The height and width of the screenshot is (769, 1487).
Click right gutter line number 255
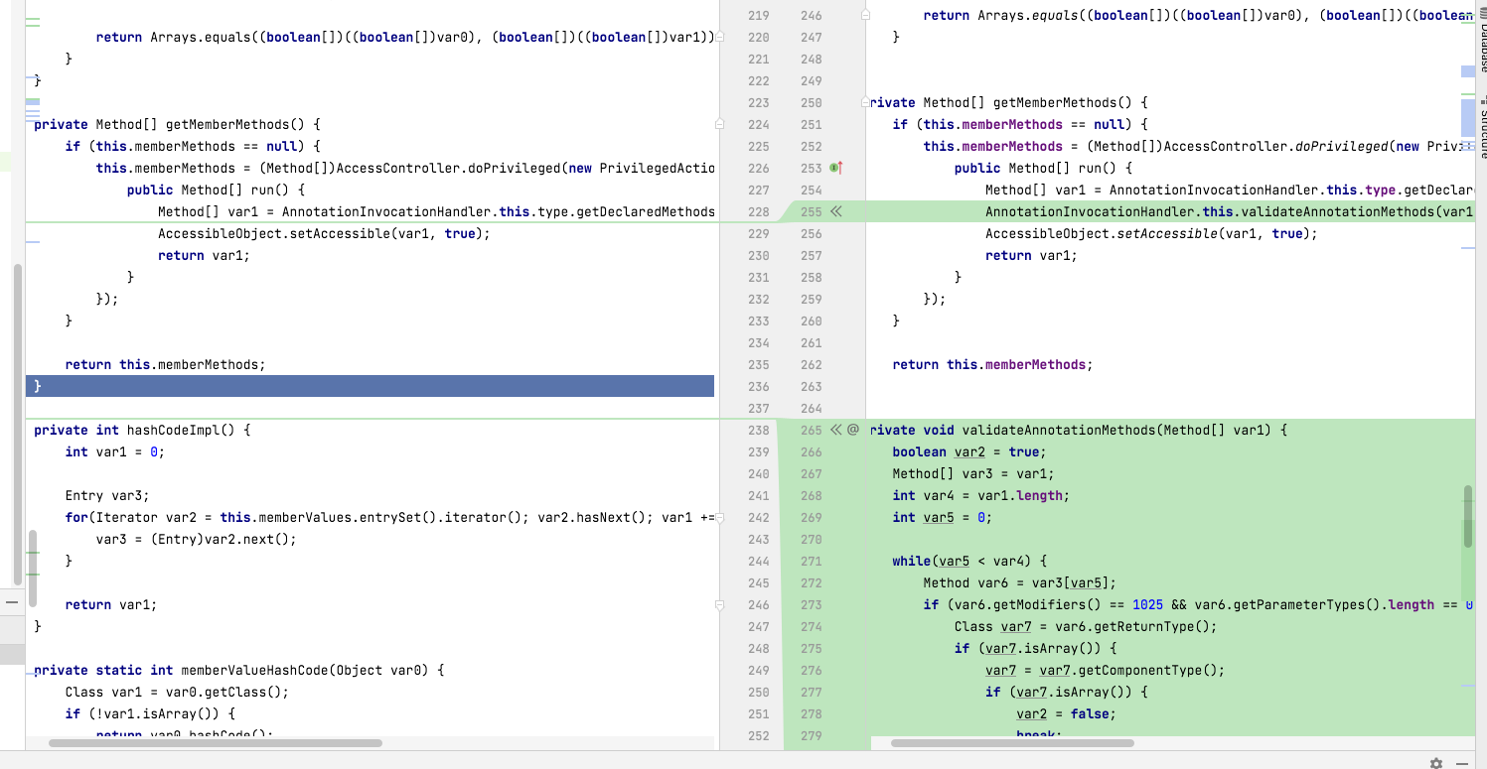[811, 211]
